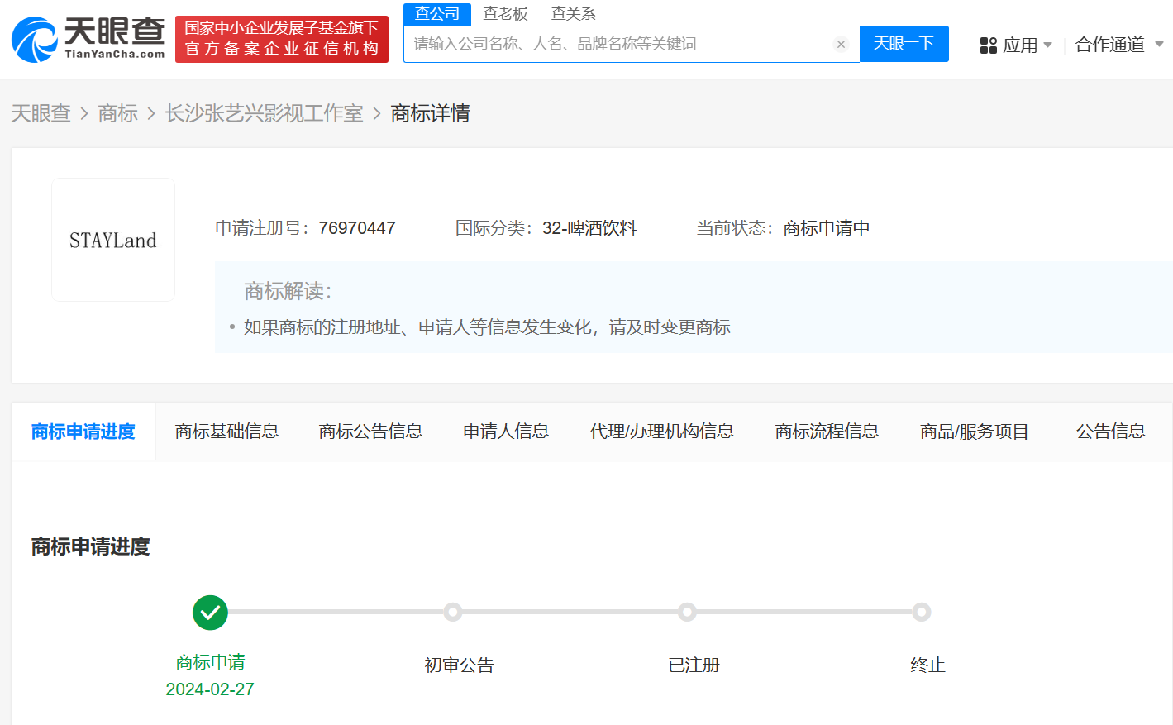Screen dimensions: 1173x725
Task: Click the red 官方备案企业征信机构 banner
Action: (282, 39)
